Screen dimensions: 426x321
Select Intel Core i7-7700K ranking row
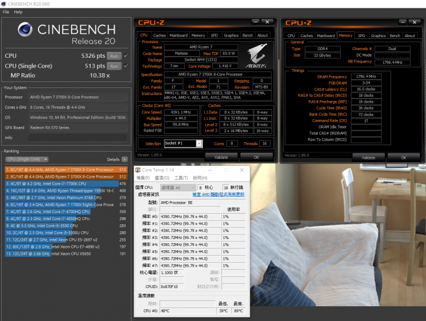coord(66,184)
